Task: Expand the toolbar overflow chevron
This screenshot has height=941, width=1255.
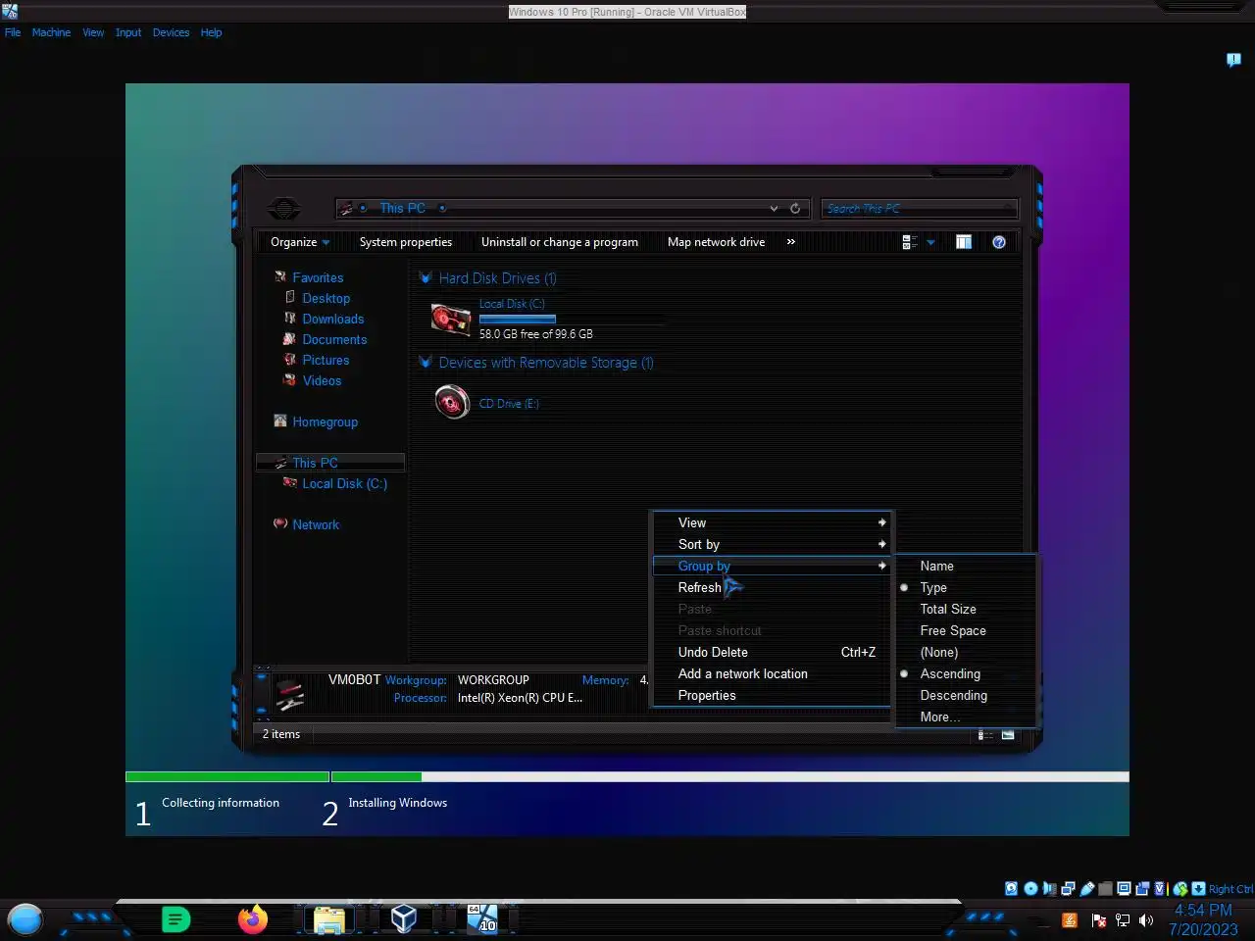Action: [790, 242]
